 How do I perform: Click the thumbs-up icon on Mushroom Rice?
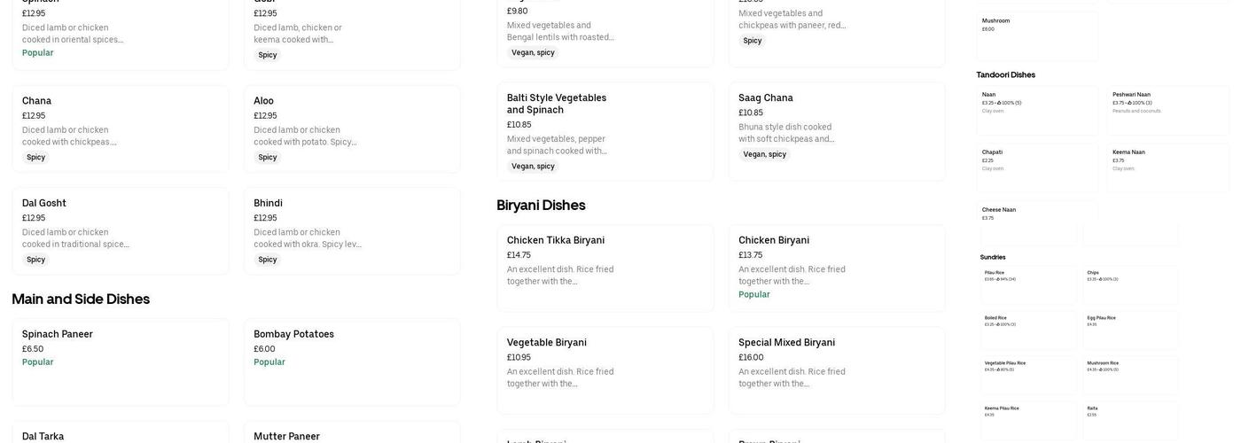(1101, 369)
